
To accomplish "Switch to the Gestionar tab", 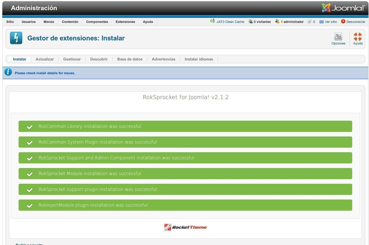I will [x=72, y=59].
